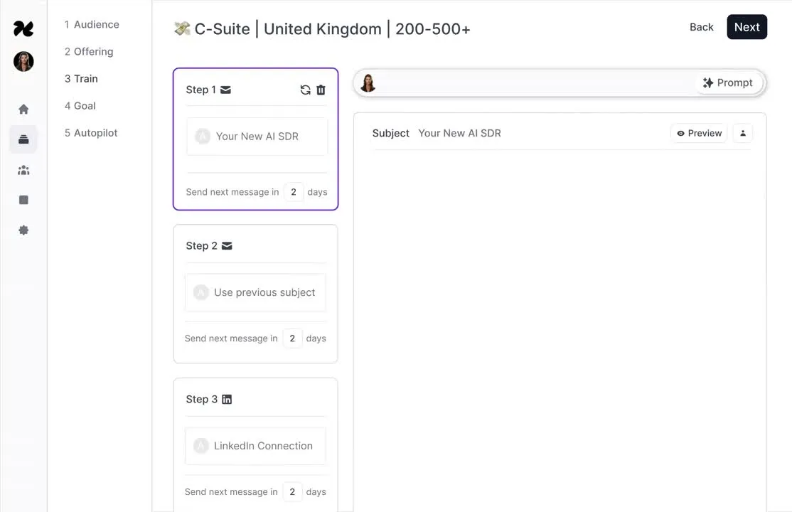This screenshot has width=792, height=512.
Task: Select the Step 3 LinkedIn Connection card
Action: [255, 446]
